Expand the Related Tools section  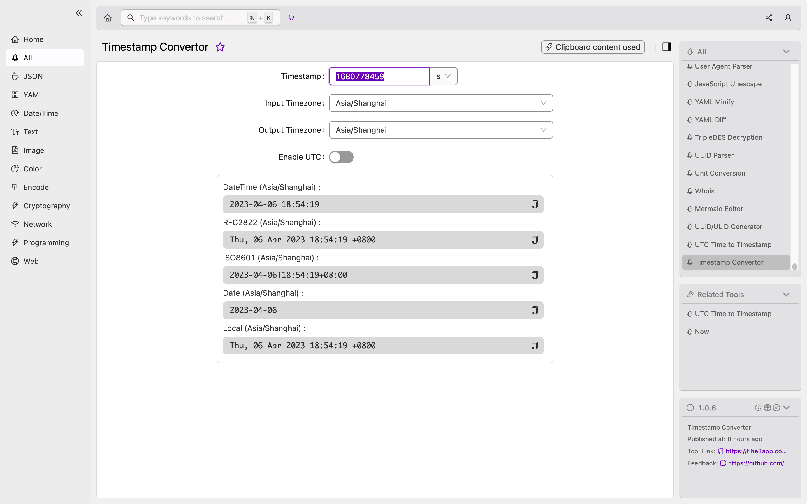click(x=787, y=294)
